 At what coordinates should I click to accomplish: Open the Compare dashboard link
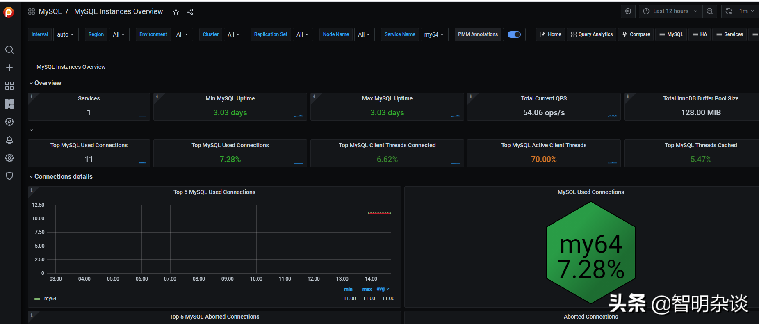(636, 34)
